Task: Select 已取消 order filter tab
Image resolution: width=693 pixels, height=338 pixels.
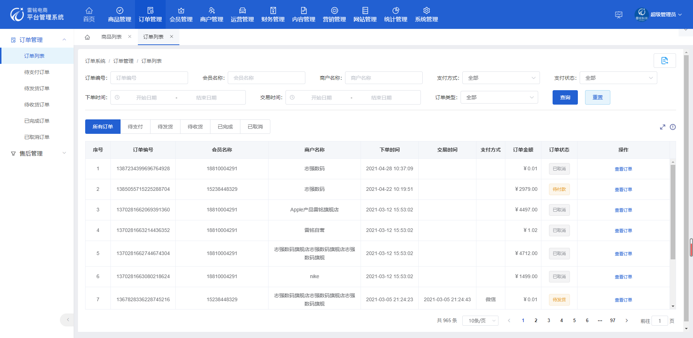Action: (255, 127)
